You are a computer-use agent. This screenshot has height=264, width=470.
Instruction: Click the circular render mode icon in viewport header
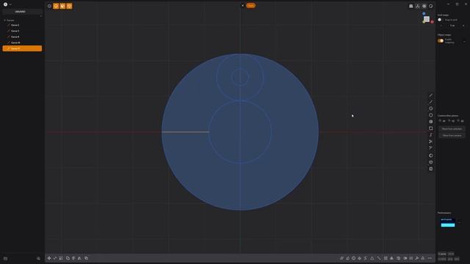coord(431,6)
